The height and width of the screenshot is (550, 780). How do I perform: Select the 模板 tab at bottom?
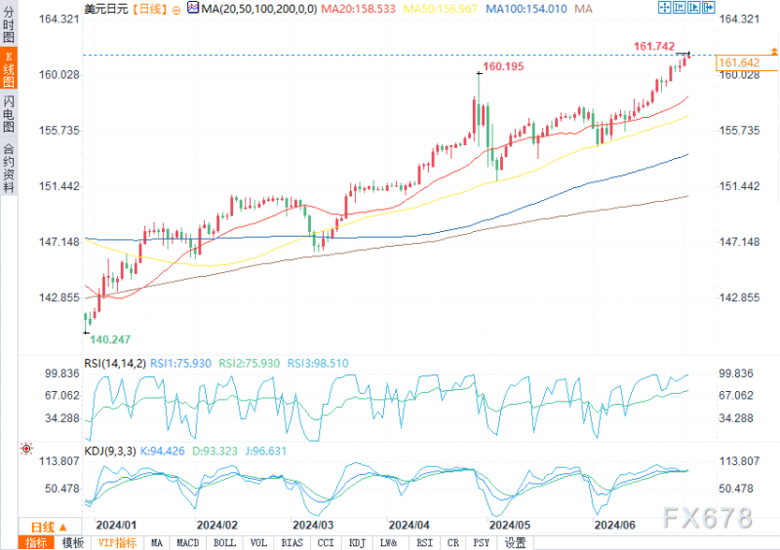[72, 542]
